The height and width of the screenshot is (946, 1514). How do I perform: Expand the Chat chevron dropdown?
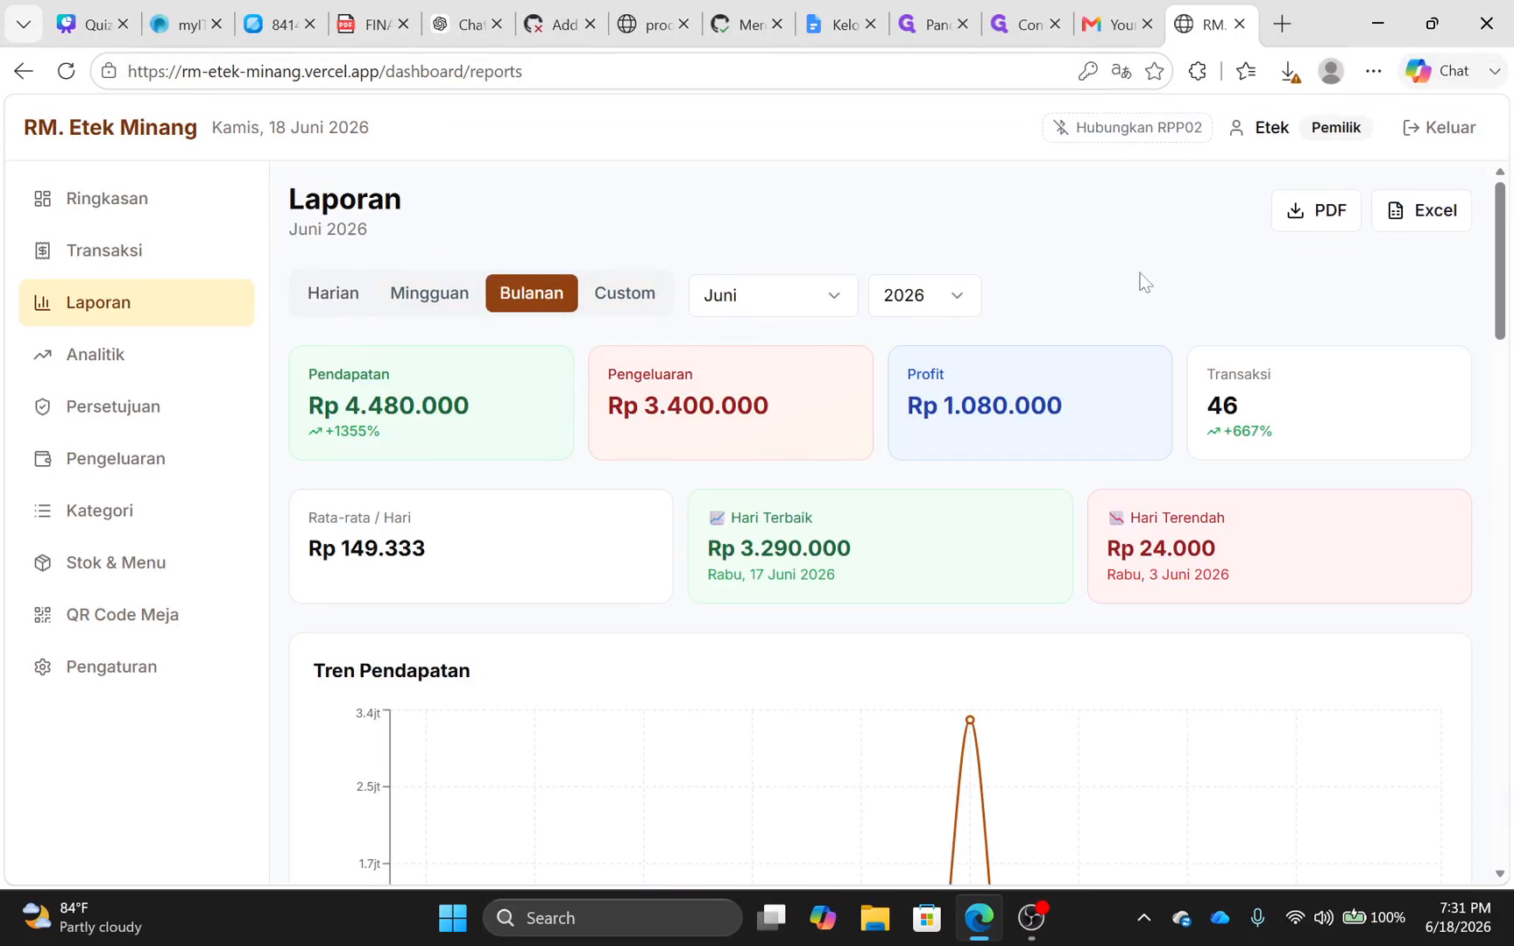pos(1495,72)
